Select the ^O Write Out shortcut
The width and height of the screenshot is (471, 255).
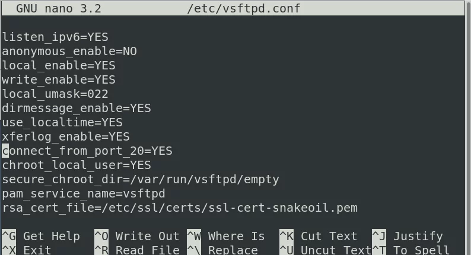(x=137, y=236)
